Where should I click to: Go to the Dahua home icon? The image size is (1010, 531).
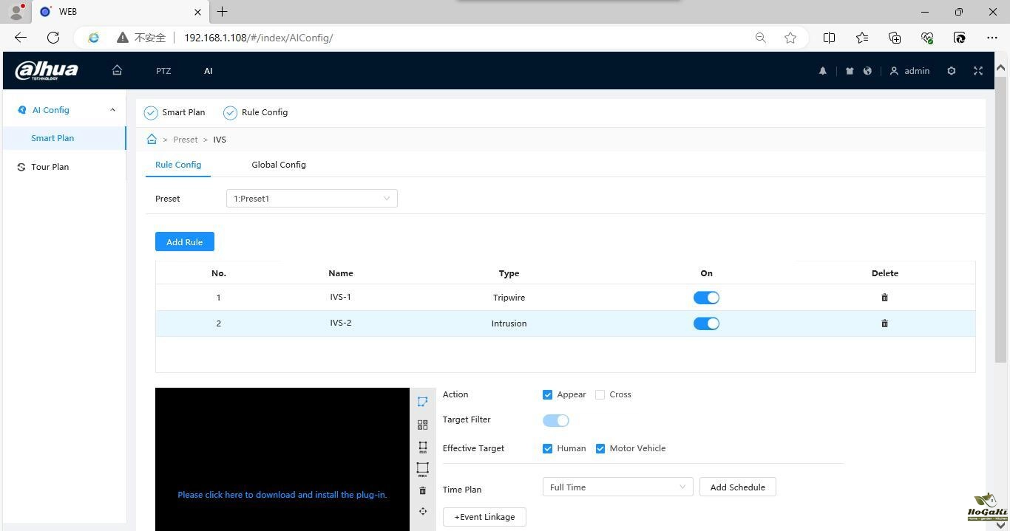[117, 70]
